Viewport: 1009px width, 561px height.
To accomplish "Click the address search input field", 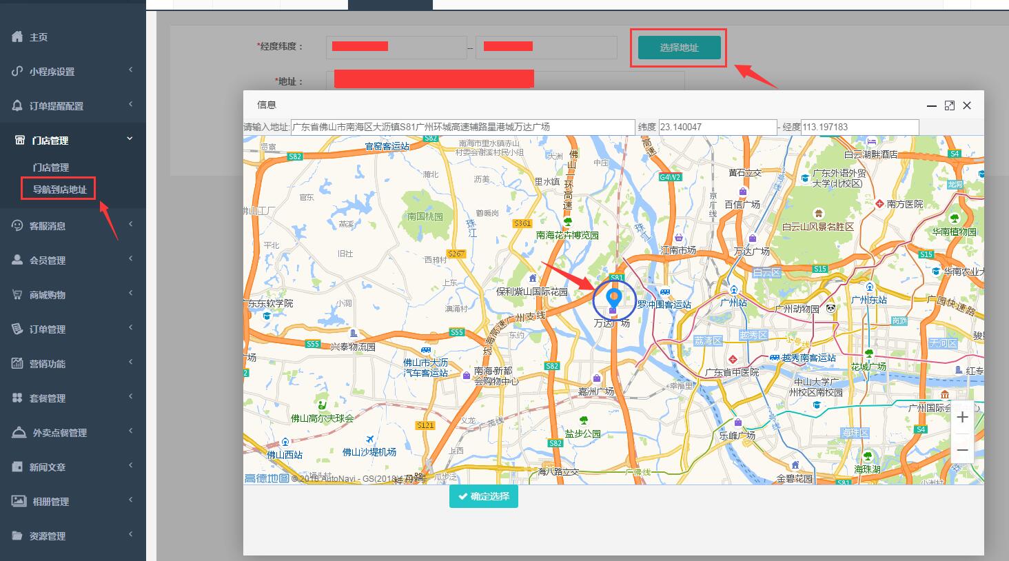I will [x=462, y=127].
